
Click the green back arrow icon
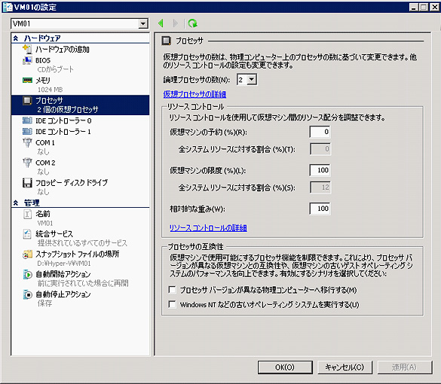coord(161,23)
